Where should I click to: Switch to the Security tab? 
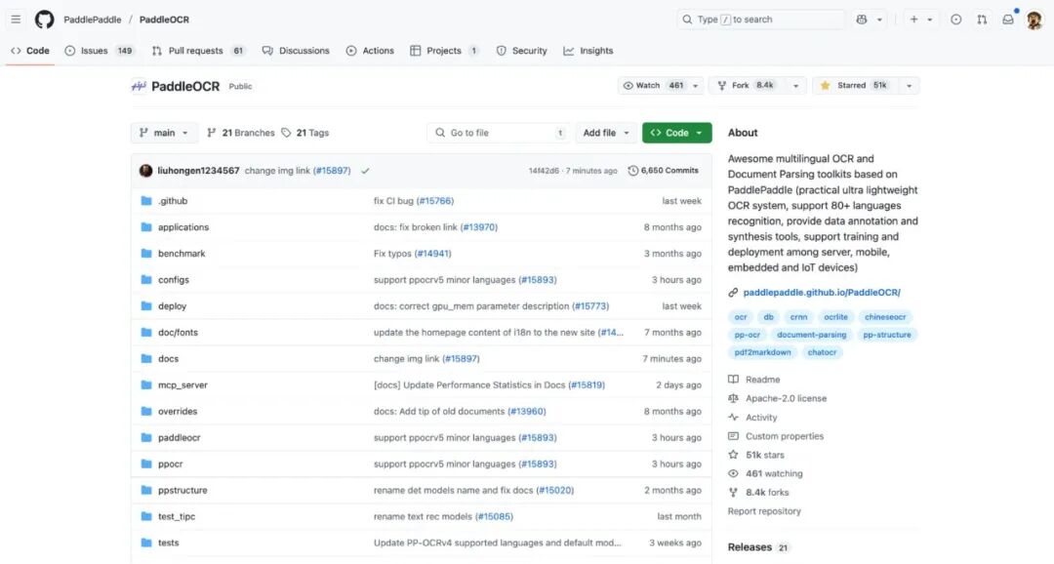(521, 51)
